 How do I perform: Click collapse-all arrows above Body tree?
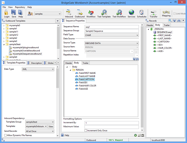coord(137,59)
